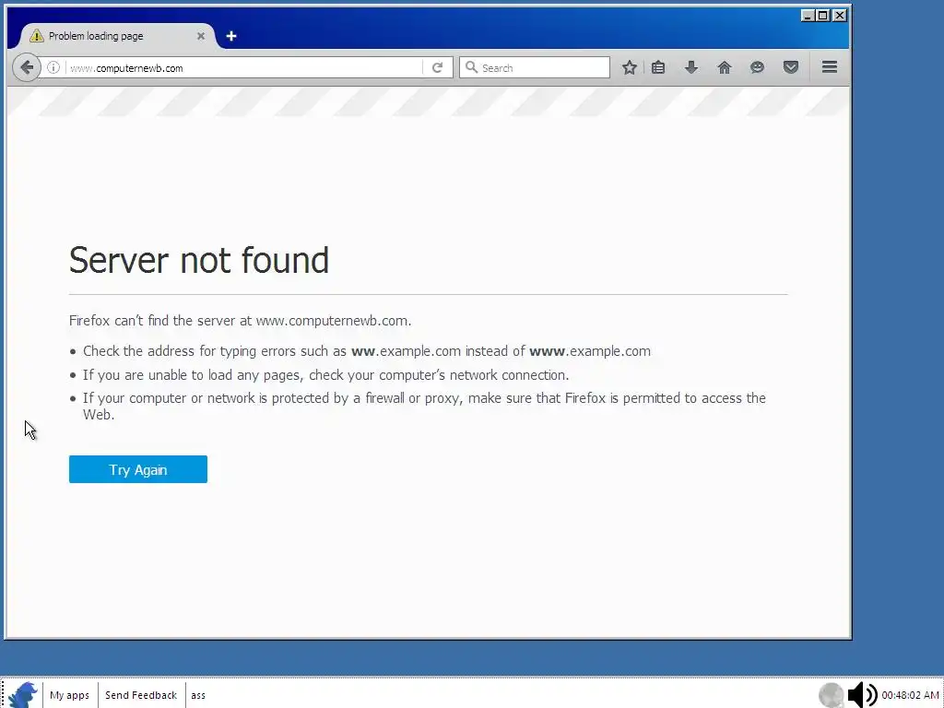This screenshot has height=708, width=944.
Task: Click the clock showing 00:48:02 AM
Action: [910, 695]
